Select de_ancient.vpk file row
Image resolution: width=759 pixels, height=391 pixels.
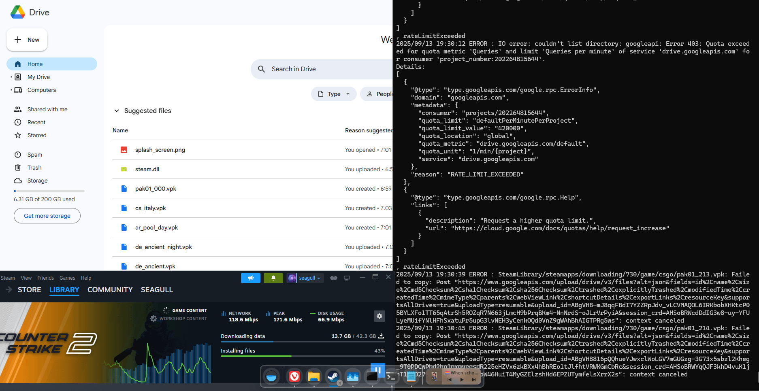coord(252,264)
